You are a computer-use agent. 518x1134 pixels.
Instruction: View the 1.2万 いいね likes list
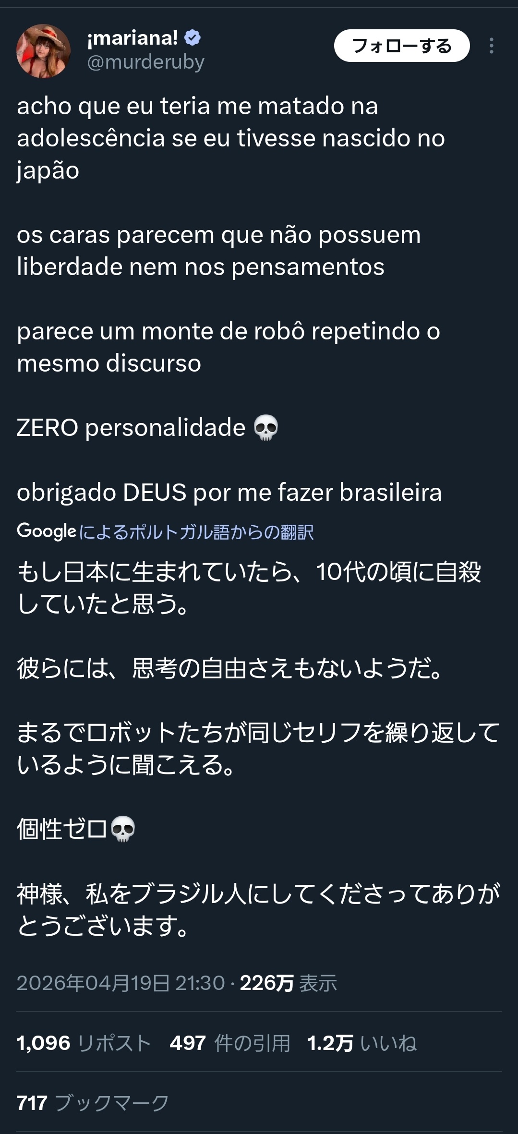point(361,1043)
